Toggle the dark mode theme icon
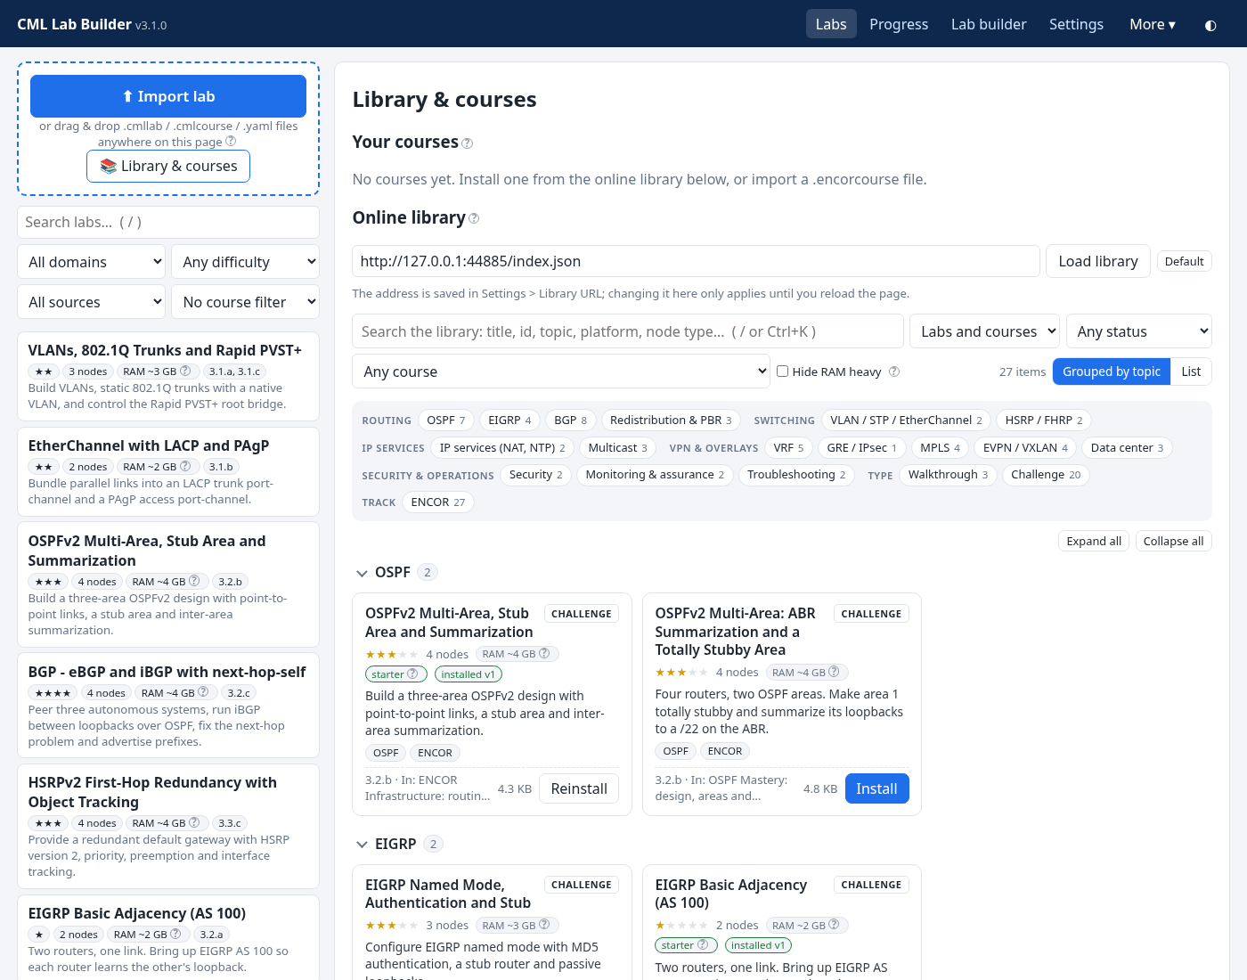Viewport: 1247px width, 980px height. click(1210, 25)
